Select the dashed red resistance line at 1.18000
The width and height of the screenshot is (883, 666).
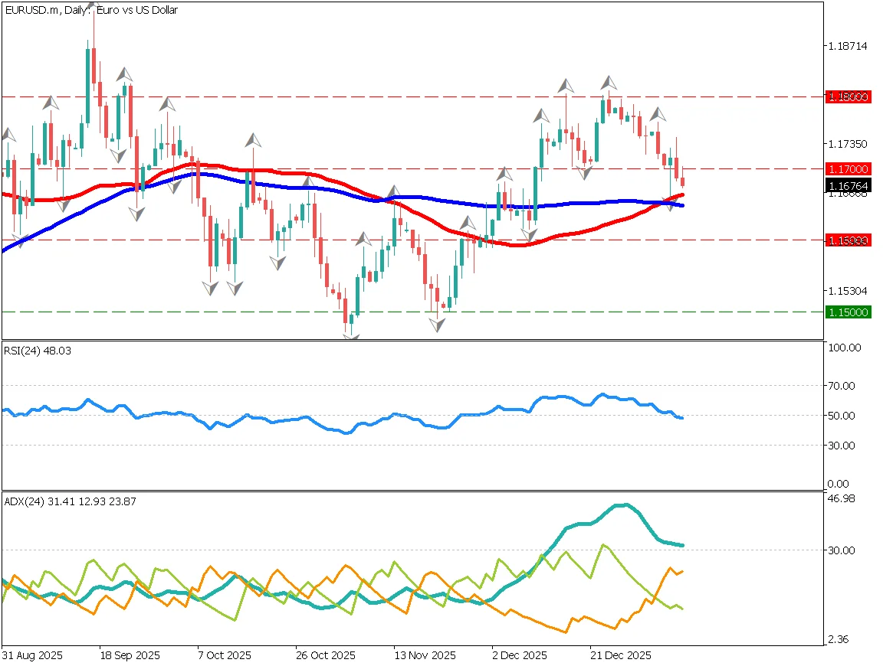tap(383, 96)
